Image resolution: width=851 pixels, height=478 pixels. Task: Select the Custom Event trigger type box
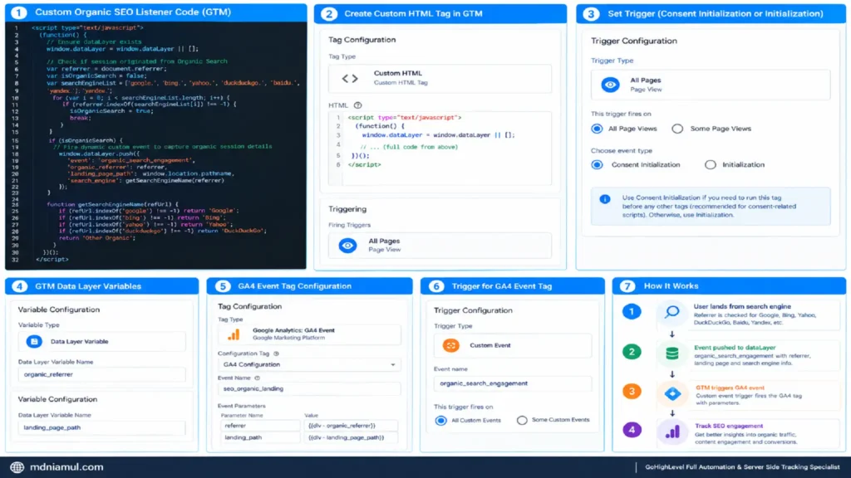point(512,345)
